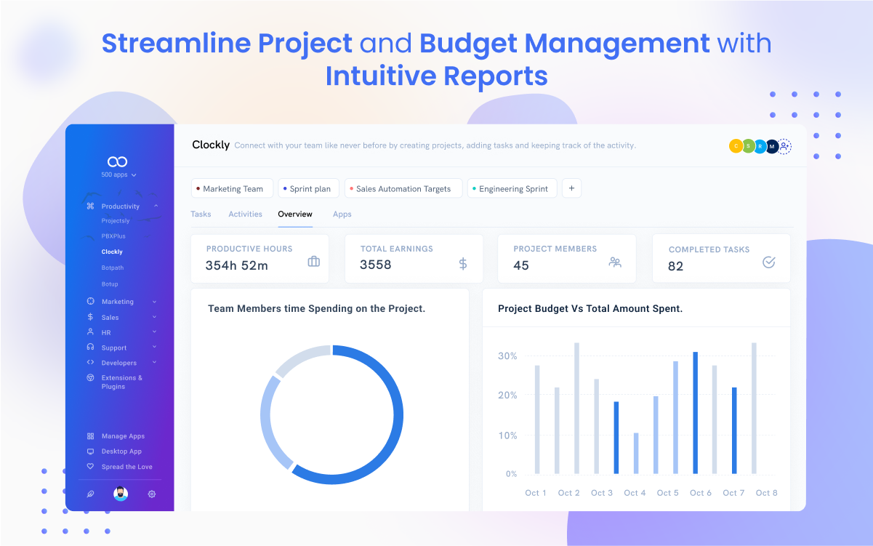The image size is (873, 546).
Task: Click the settings gear icon in sidebar
Action: pos(152,494)
